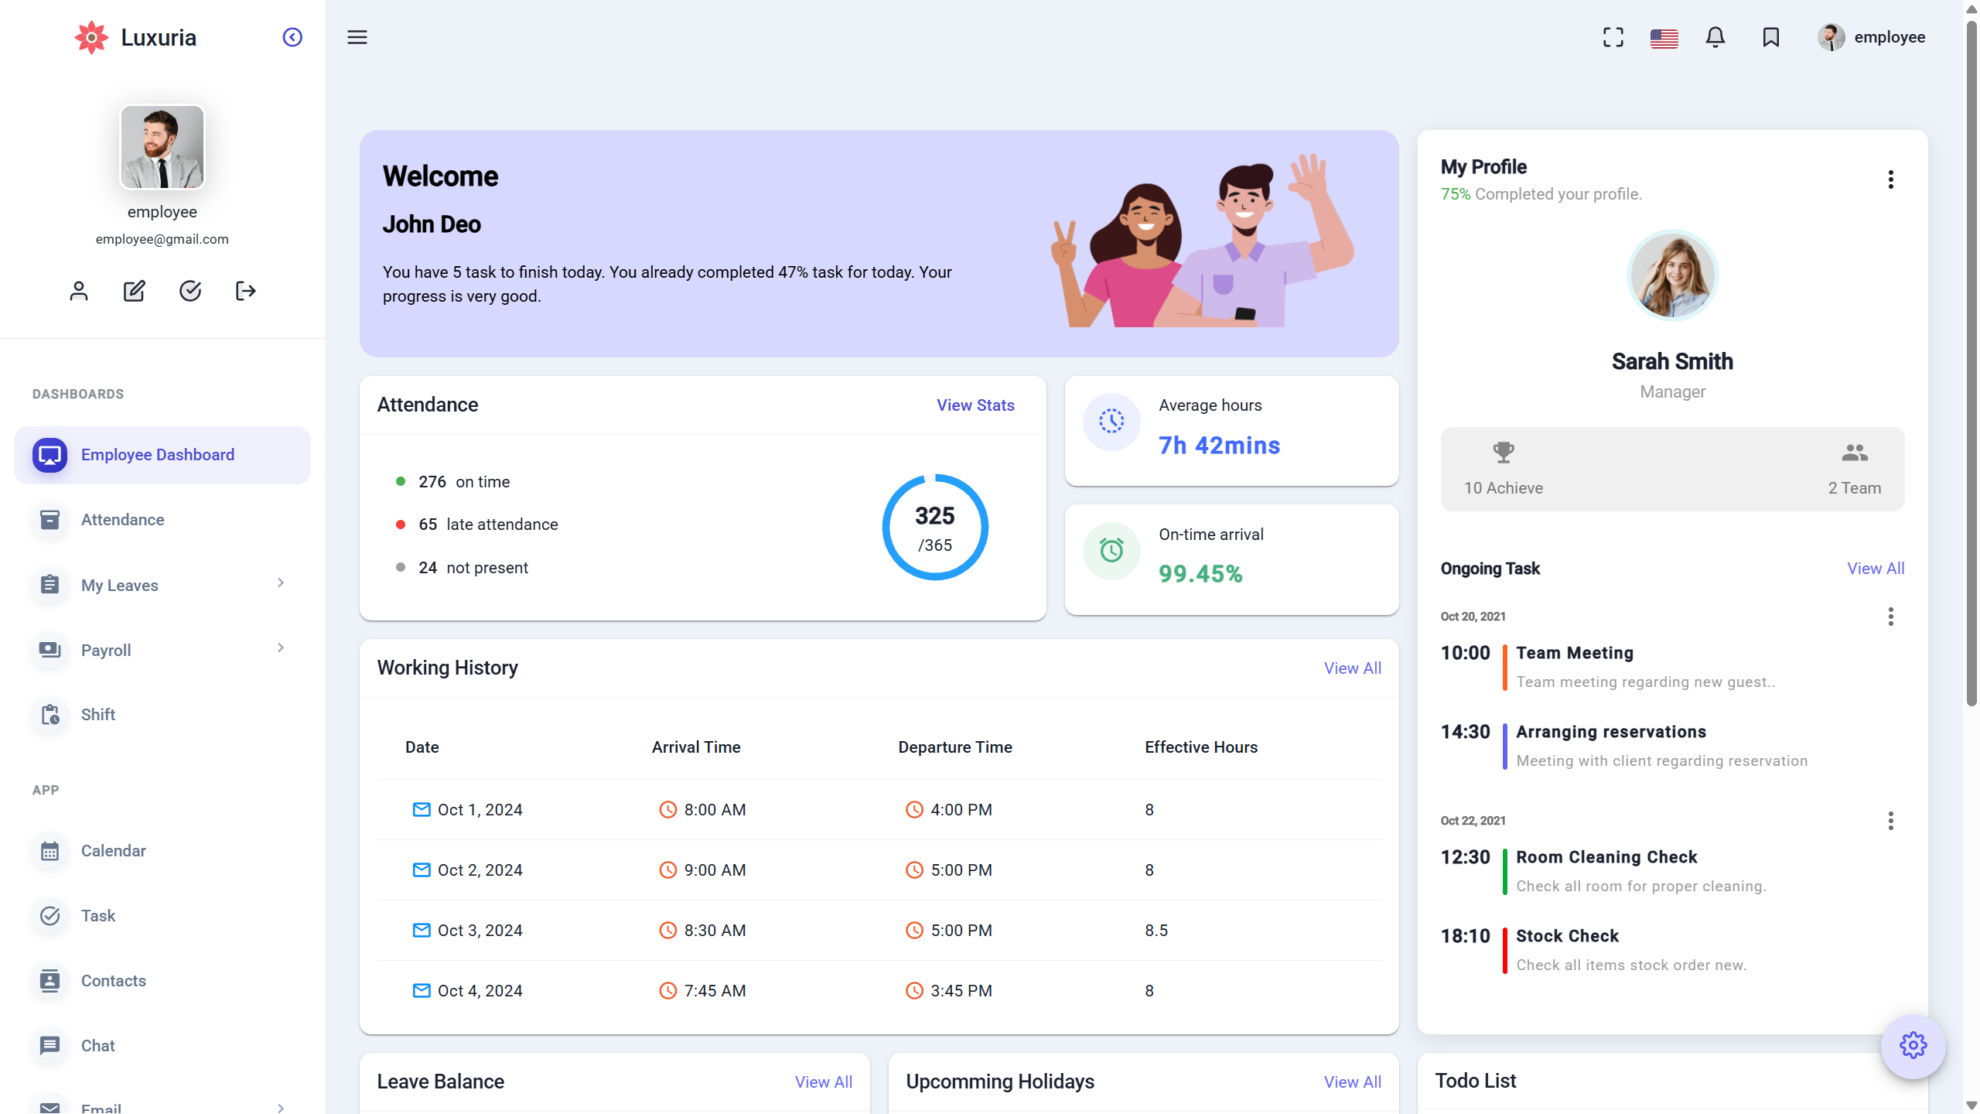This screenshot has height=1114, width=1980.
Task: Open the Oct 20, 2021 task options menu
Action: pyautogui.click(x=1891, y=617)
